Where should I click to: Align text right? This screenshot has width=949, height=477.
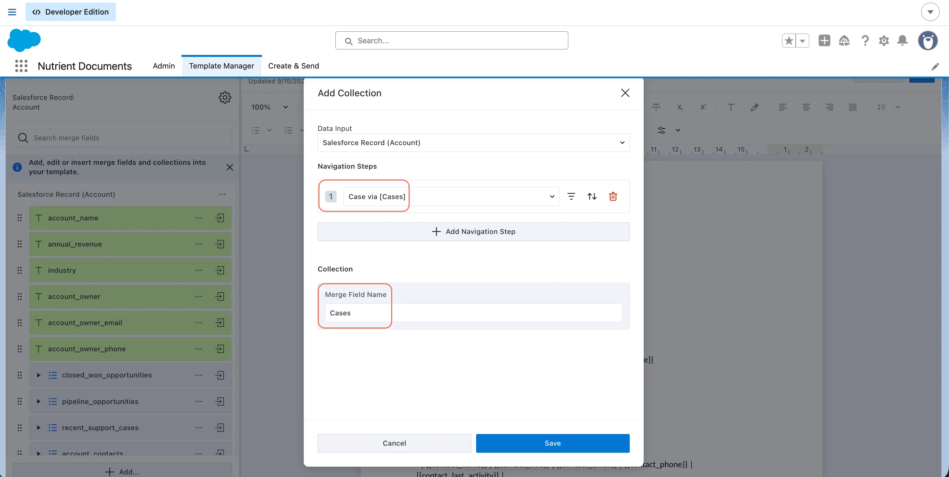tap(829, 107)
